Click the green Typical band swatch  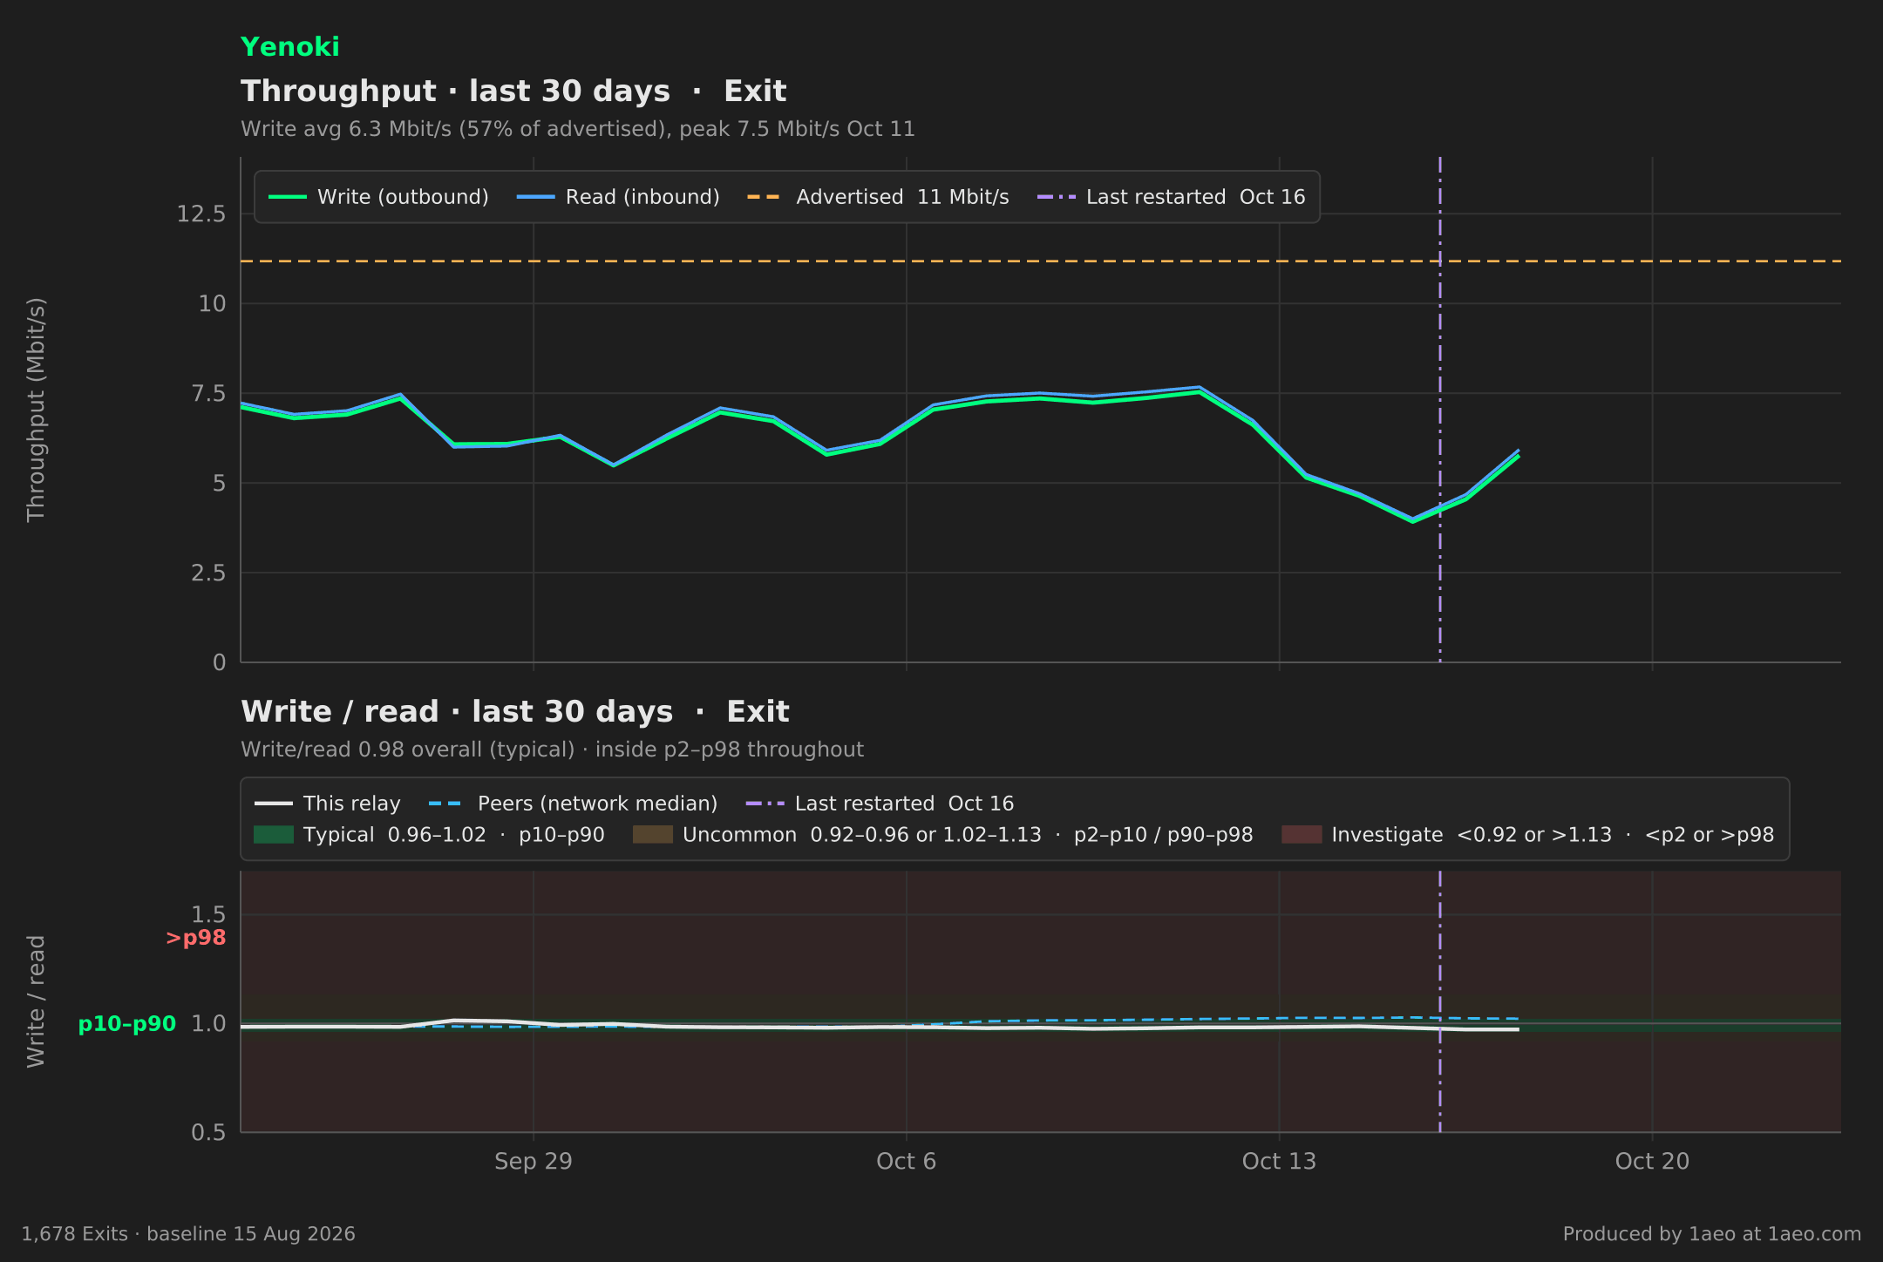[x=274, y=835]
